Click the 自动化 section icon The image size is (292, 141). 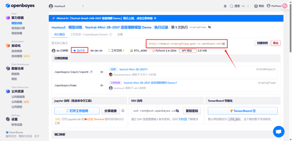pos(8,46)
